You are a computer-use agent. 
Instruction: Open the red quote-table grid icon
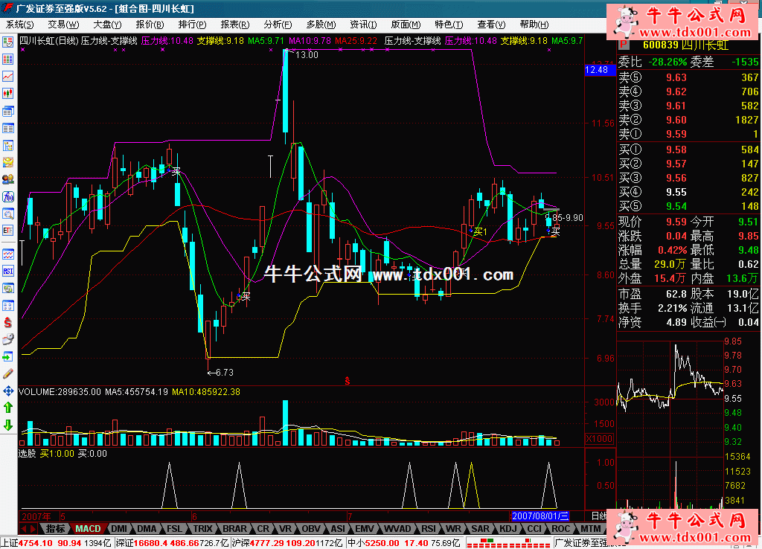[x=7, y=60]
